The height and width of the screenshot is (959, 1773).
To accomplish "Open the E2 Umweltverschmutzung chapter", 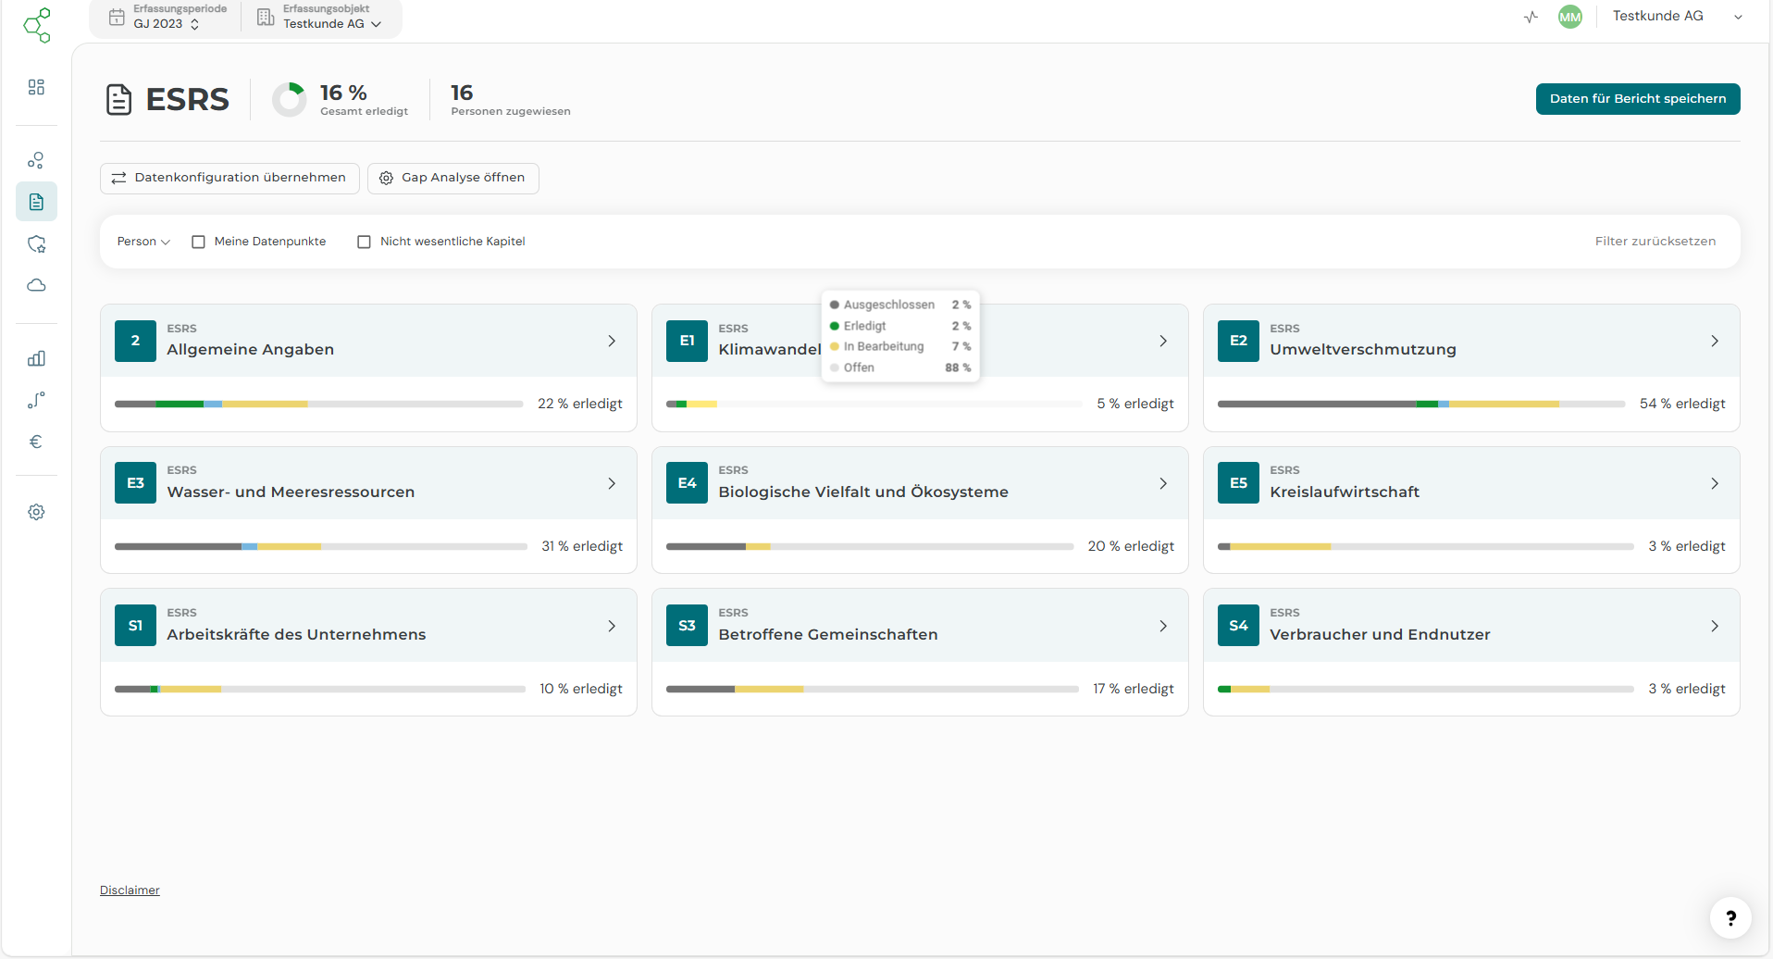I will [x=1470, y=341].
